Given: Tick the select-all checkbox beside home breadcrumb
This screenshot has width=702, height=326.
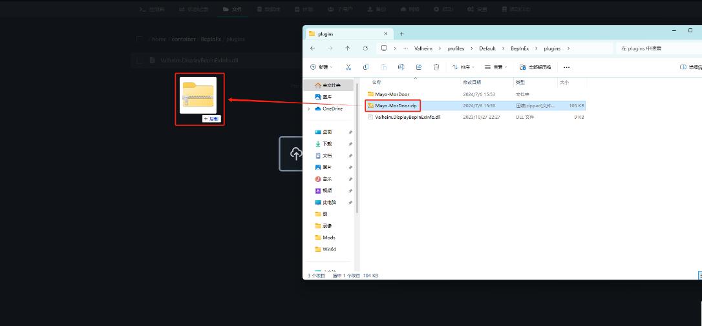Looking at the screenshot, I should pyautogui.click(x=140, y=39).
